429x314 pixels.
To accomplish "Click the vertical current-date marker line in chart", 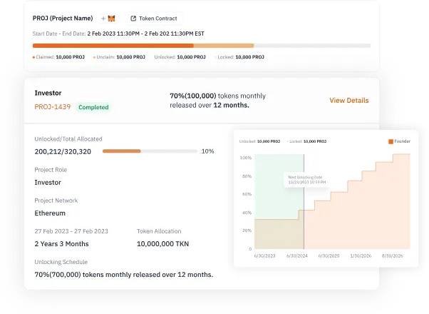I will click(304, 201).
